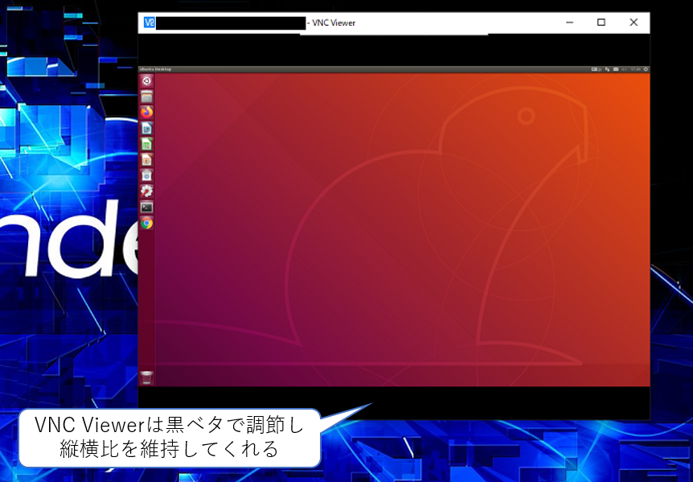Viewport: 693px width, 482px height.
Task: Launch Firefox from the Ubuntu launcher
Action: pyautogui.click(x=147, y=113)
